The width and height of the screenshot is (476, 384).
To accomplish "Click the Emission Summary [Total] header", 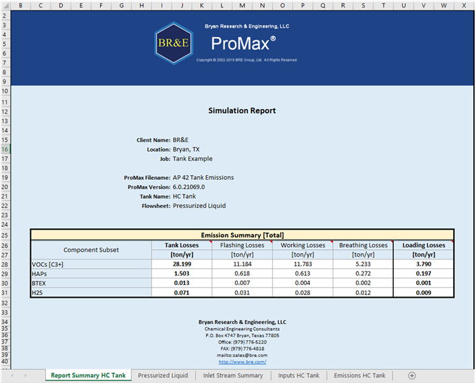I will [242, 235].
